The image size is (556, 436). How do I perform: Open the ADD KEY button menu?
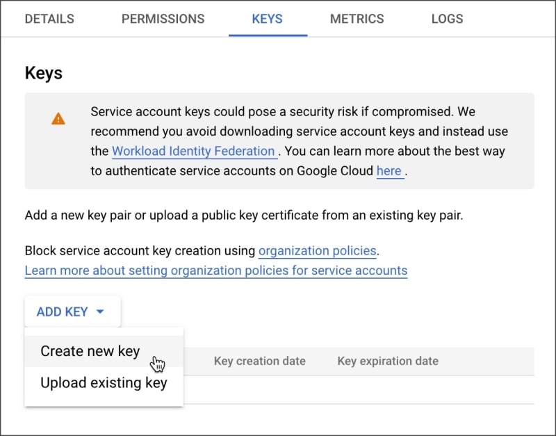tap(63, 312)
